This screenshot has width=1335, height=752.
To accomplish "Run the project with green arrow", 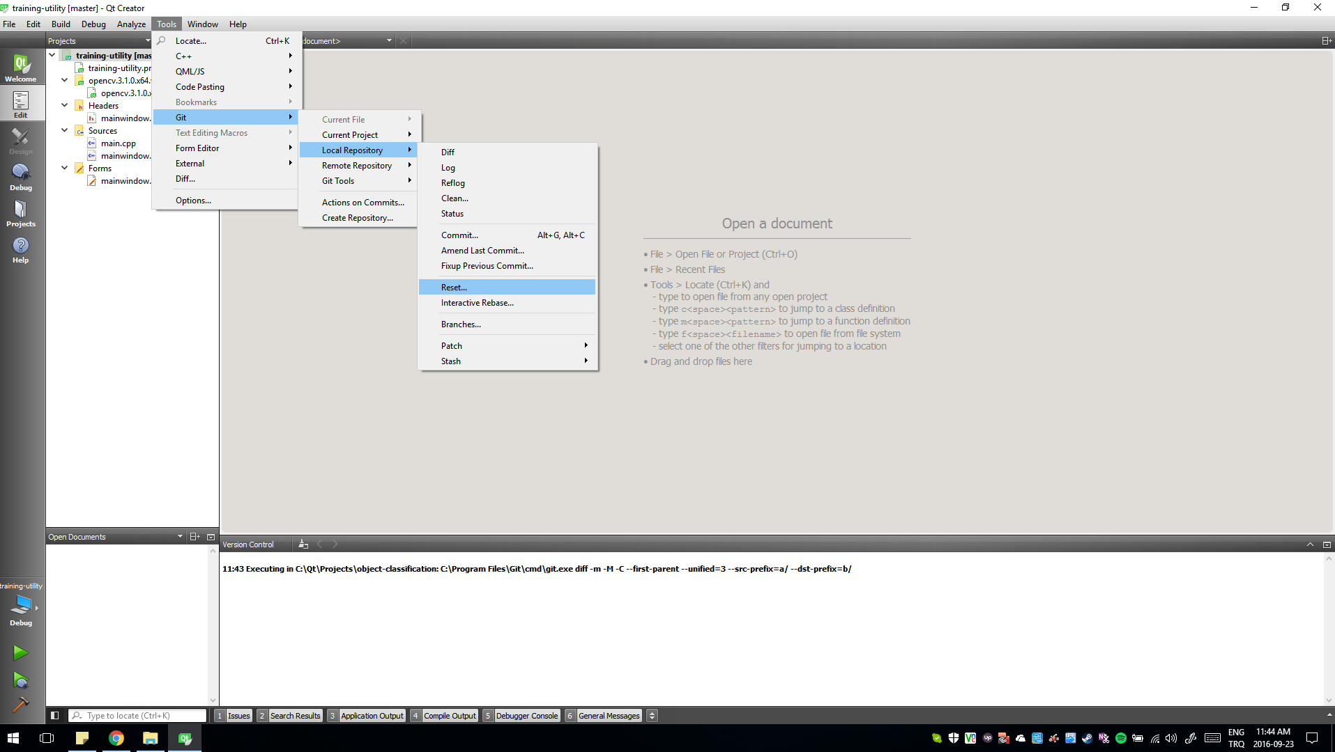I will click(x=21, y=652).
